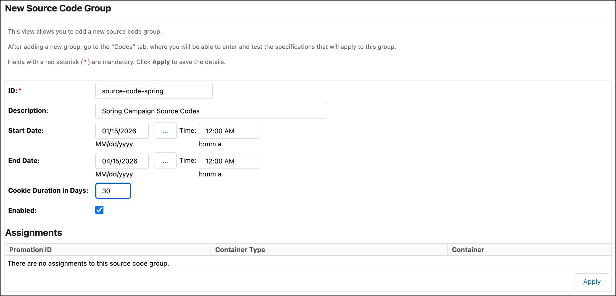Viewport: 616px width, 296px height.
Task: Click the Description input field
Action: pyautogui.click(x=211, y=111)
